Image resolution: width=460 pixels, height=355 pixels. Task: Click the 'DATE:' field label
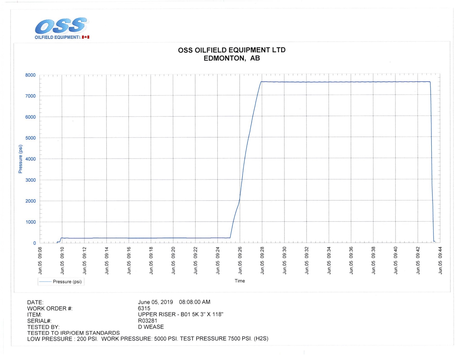35,302
